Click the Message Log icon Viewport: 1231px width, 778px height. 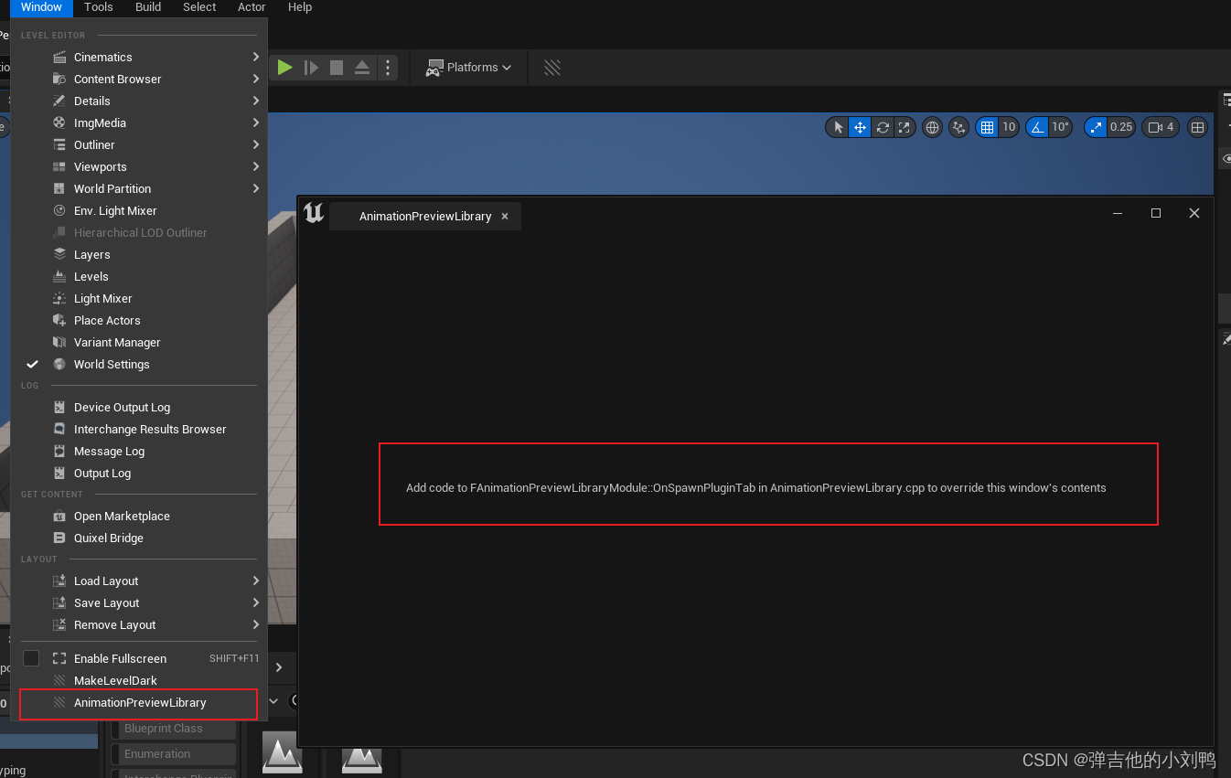(59, 451)
